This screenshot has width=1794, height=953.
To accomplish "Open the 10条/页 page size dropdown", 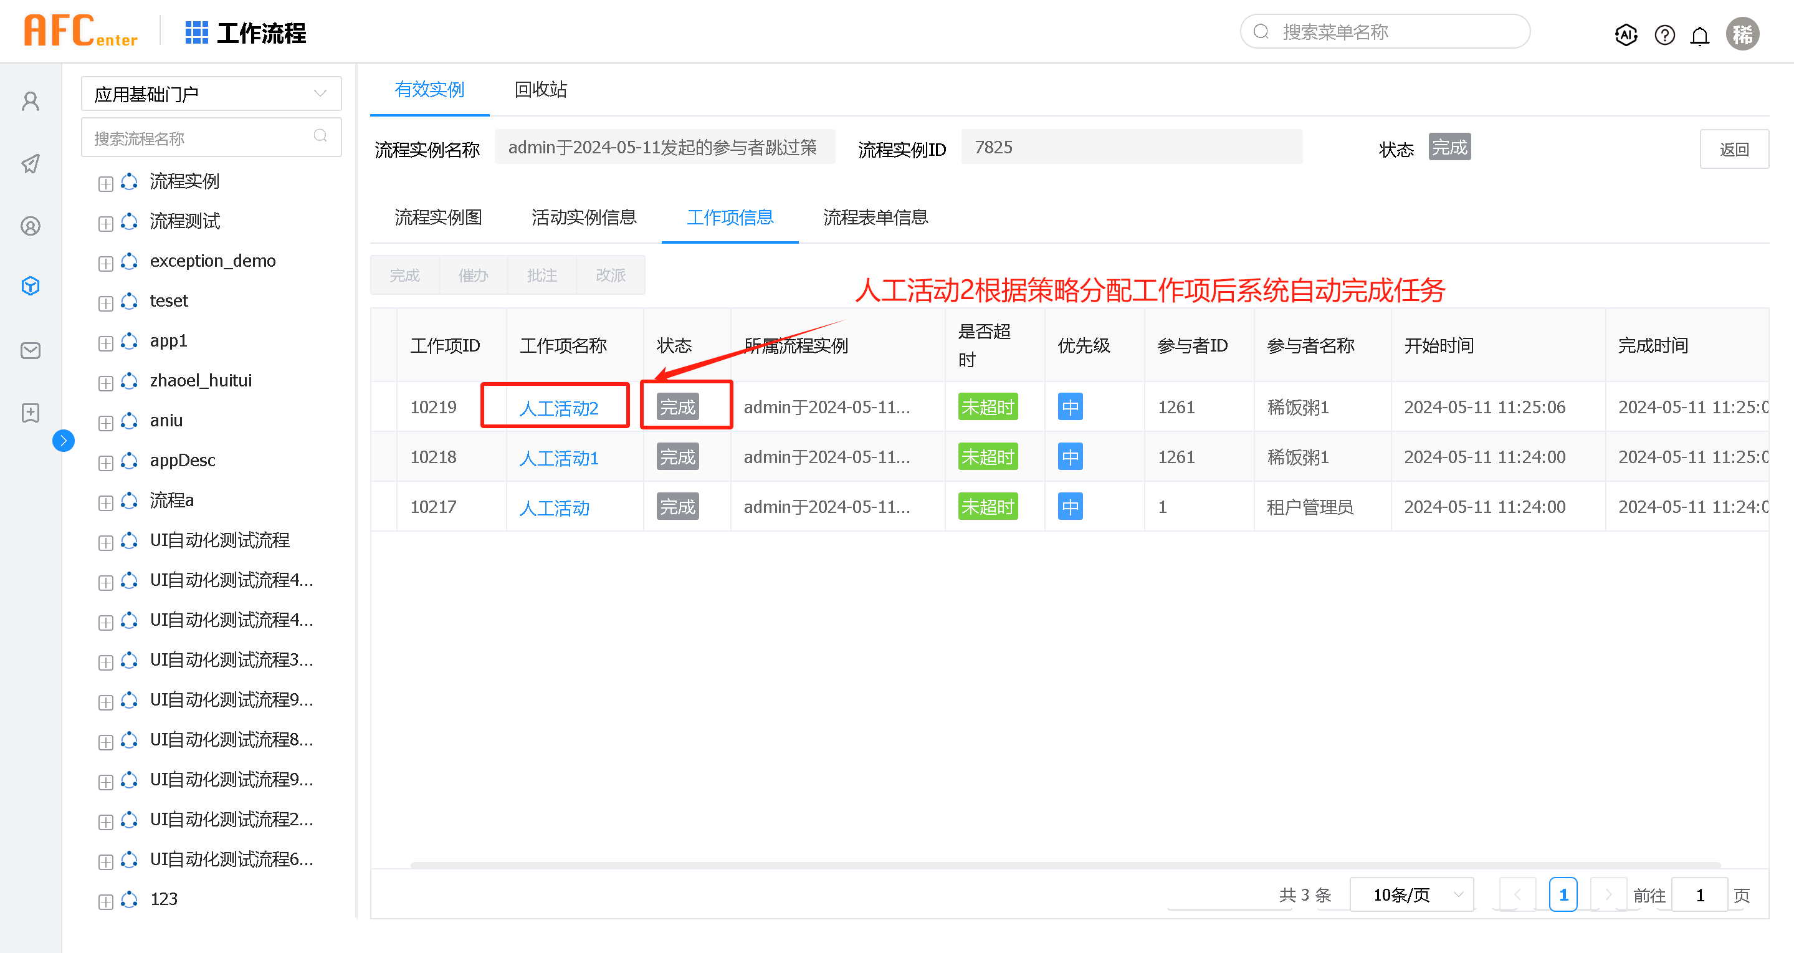I will click(1411, 894).
